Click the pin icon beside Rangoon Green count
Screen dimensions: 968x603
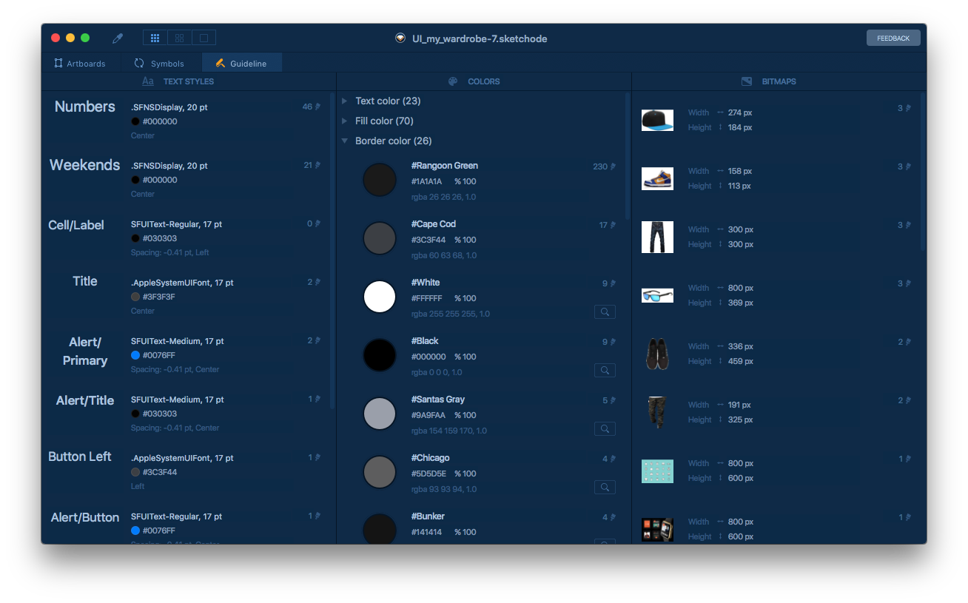click(x=613, y=167)
